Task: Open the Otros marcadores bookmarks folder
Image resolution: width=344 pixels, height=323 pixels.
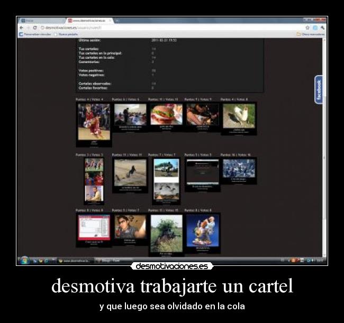Action: tap(312, 34)
